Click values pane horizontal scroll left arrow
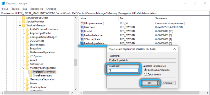This screenshot has width=210, height=95. (81, 93)
